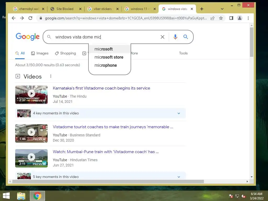Go forward to the next page
The width and height of the screenshot is (268, 201).
click(x=22, y=18)
